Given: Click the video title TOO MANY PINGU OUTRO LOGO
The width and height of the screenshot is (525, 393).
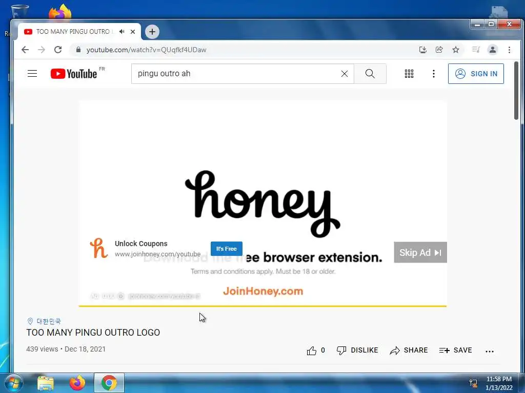Looking at the screenshot, I should (93, 333).
